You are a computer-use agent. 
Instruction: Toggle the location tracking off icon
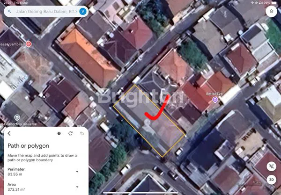(271, 166)
